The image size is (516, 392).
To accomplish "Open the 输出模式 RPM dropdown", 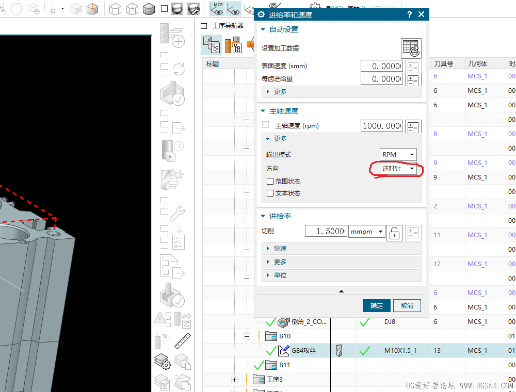I will point(398,155).
